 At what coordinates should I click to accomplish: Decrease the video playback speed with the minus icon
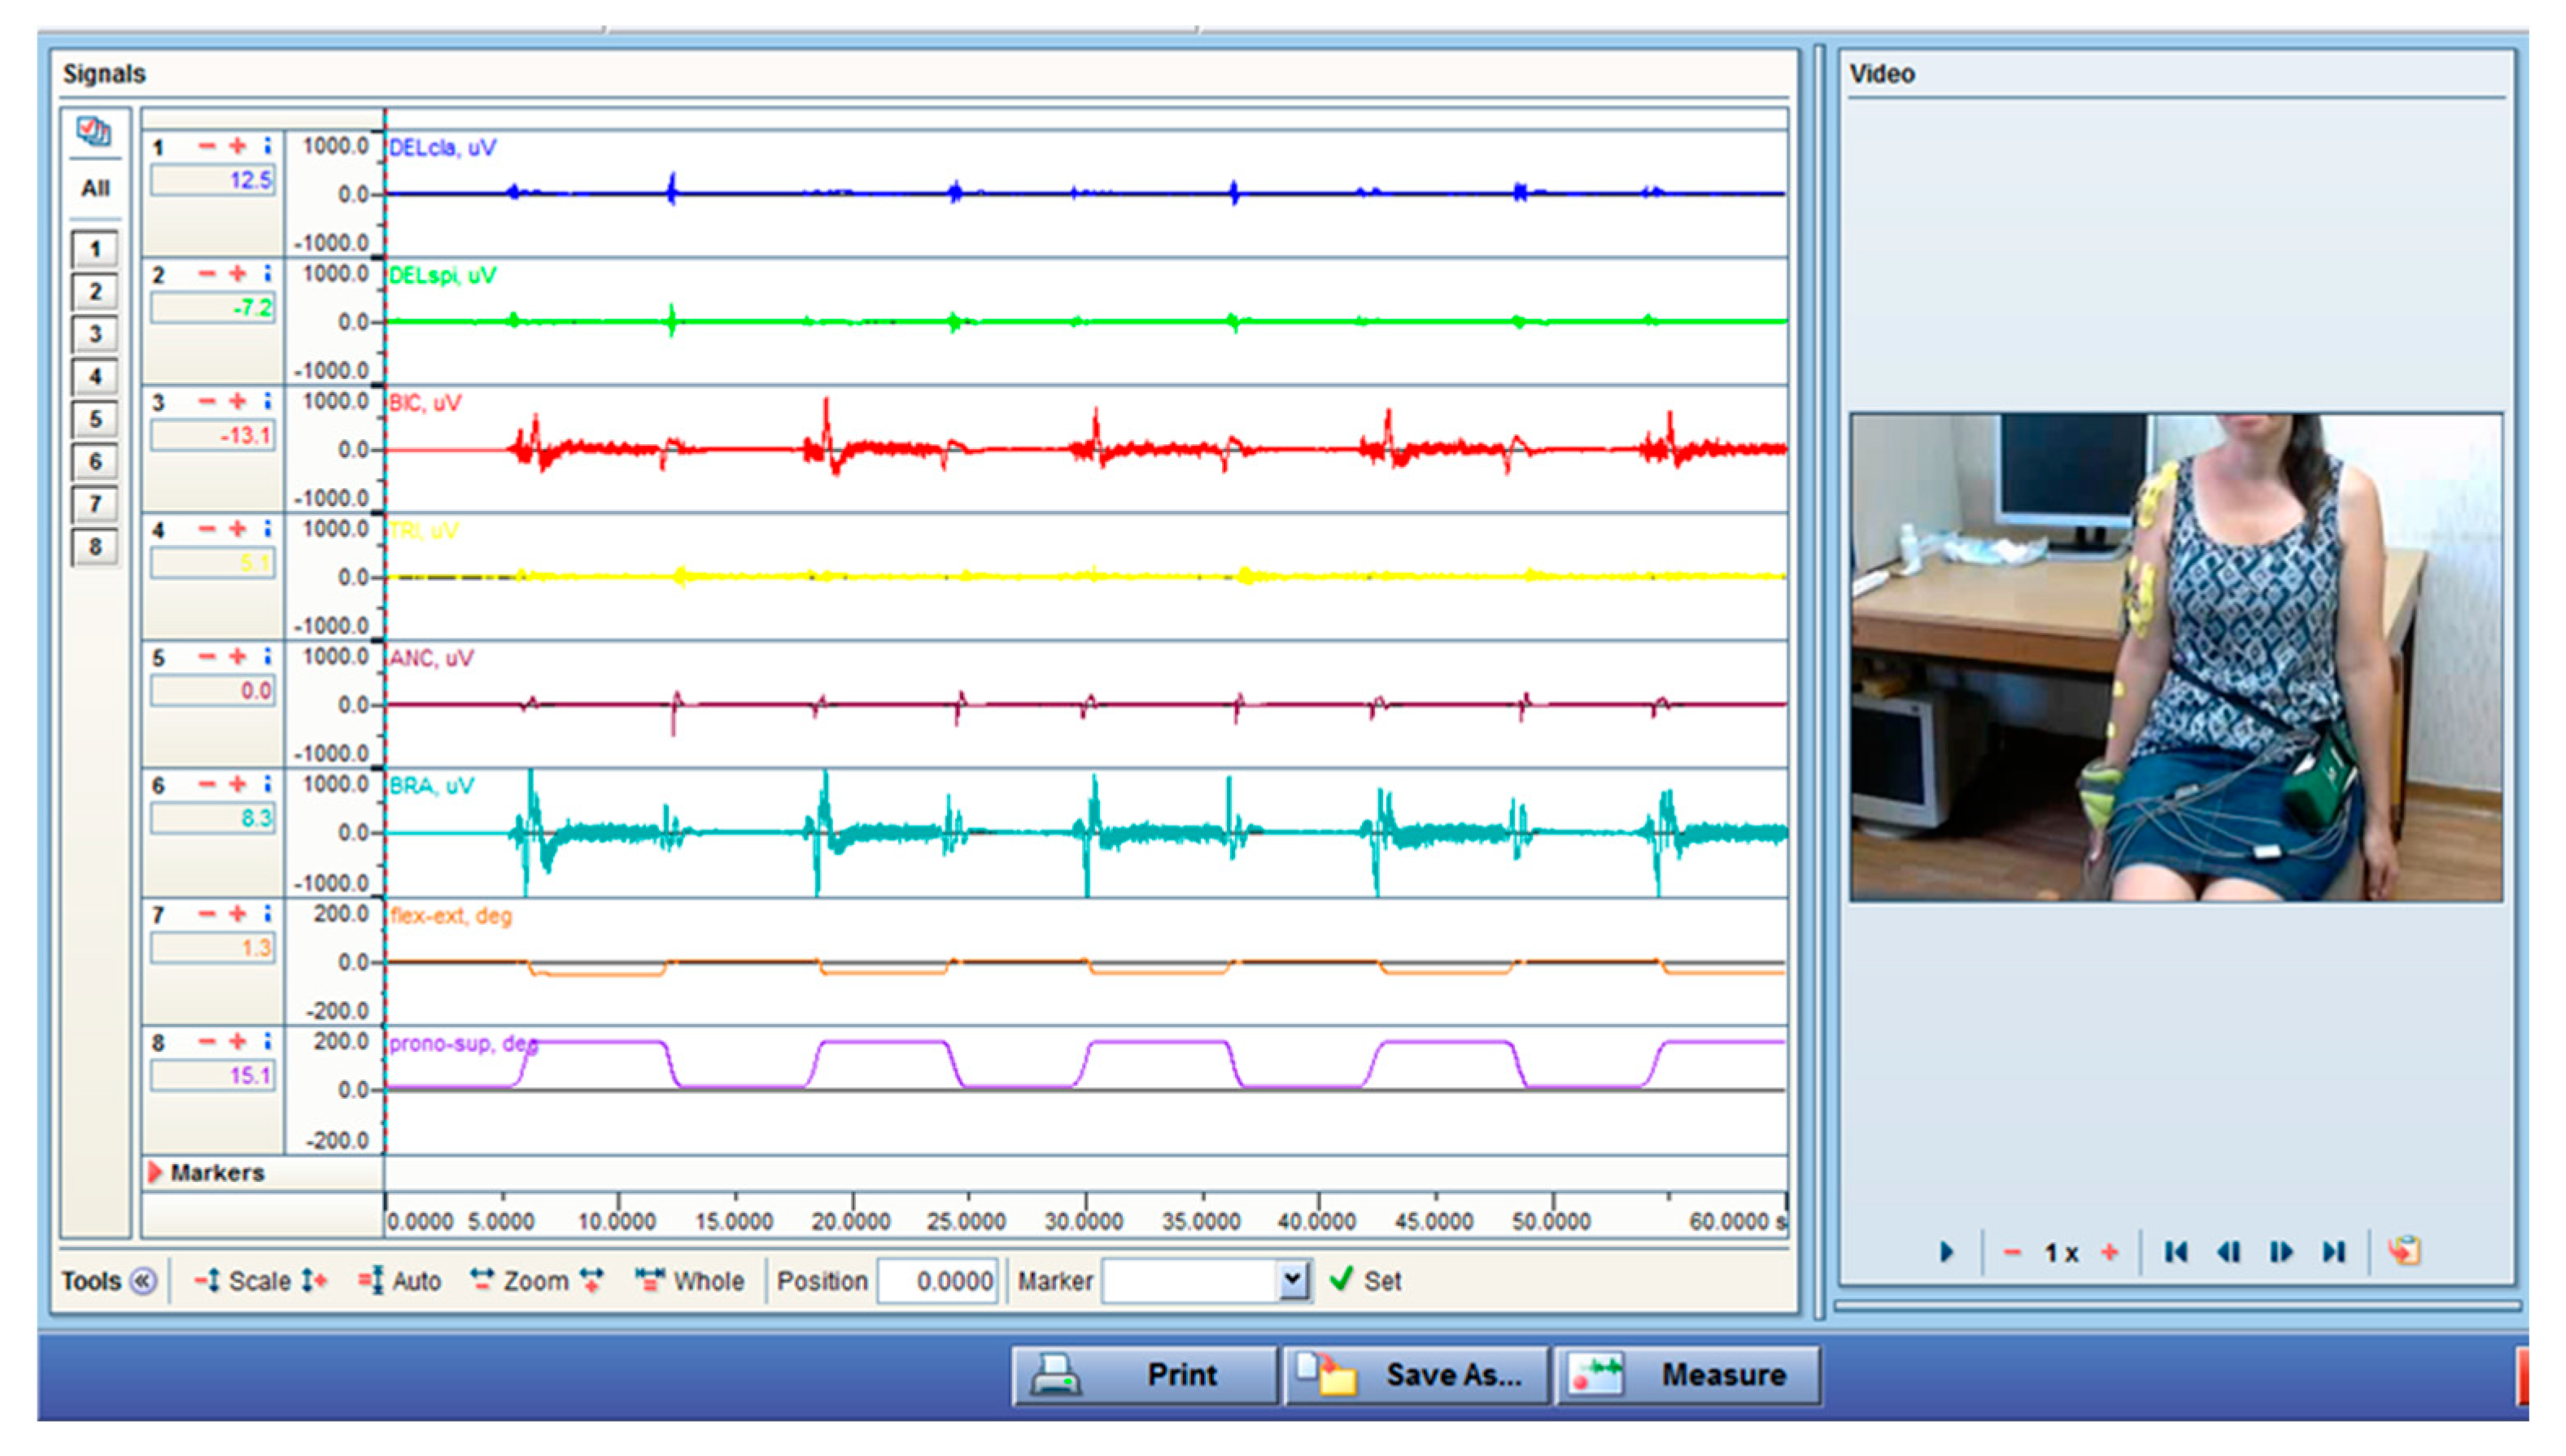tap(2012, 1252)
